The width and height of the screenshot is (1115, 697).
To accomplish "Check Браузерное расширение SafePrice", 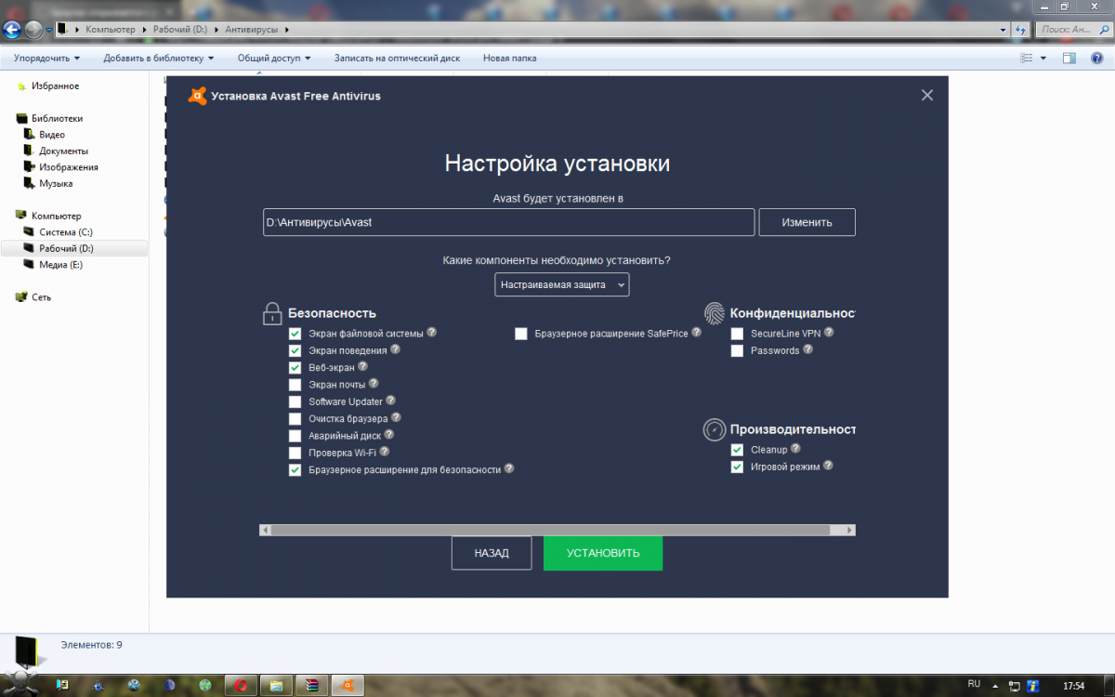I will pyautogui.click(x=521, y=334).
